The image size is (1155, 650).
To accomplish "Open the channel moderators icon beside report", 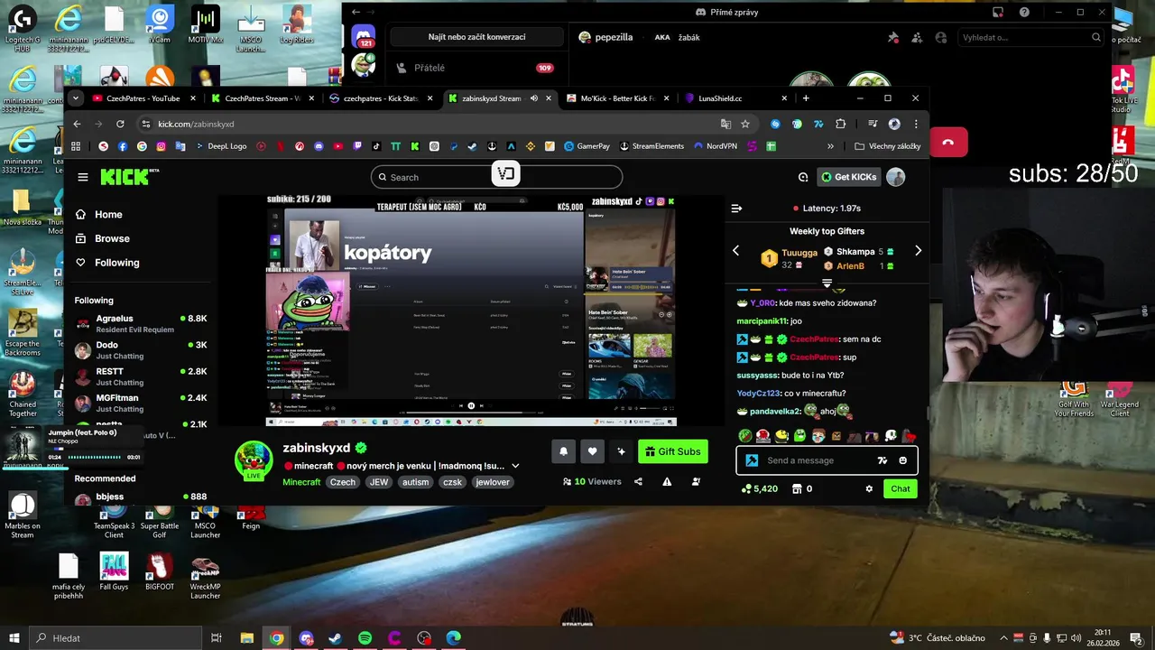I will tap(696, 482).
